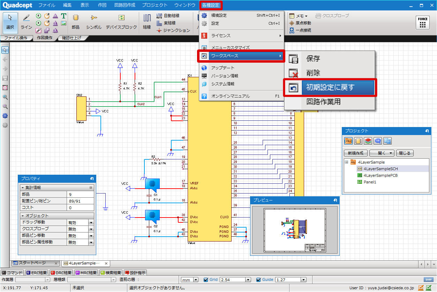Screen dimensions: 437x292
Task: Select 4LayerSamplePCB in project tree
Action: 381,175
